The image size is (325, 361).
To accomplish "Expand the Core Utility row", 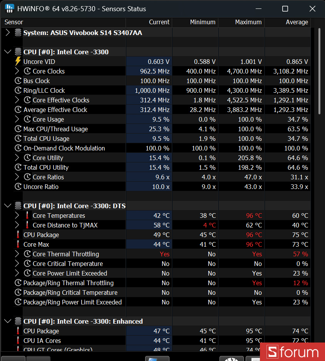I will click(x=17, y=158).
